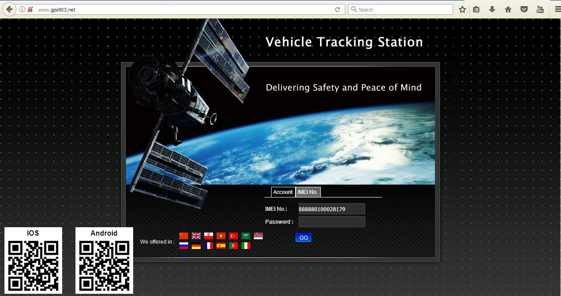Click the "Password :" label
The image size is (561, 296).
click(x=279, y=222)
